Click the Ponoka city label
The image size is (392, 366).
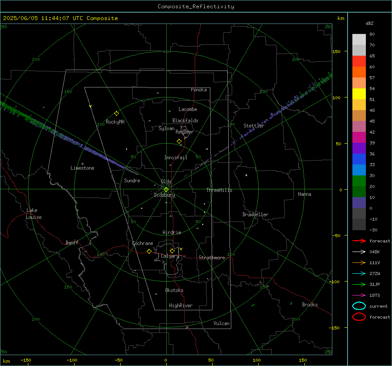click(x=199, y=90)
